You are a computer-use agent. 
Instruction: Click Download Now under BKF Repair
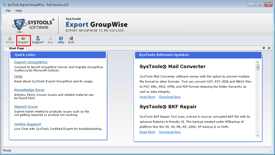tap(170, 132)
